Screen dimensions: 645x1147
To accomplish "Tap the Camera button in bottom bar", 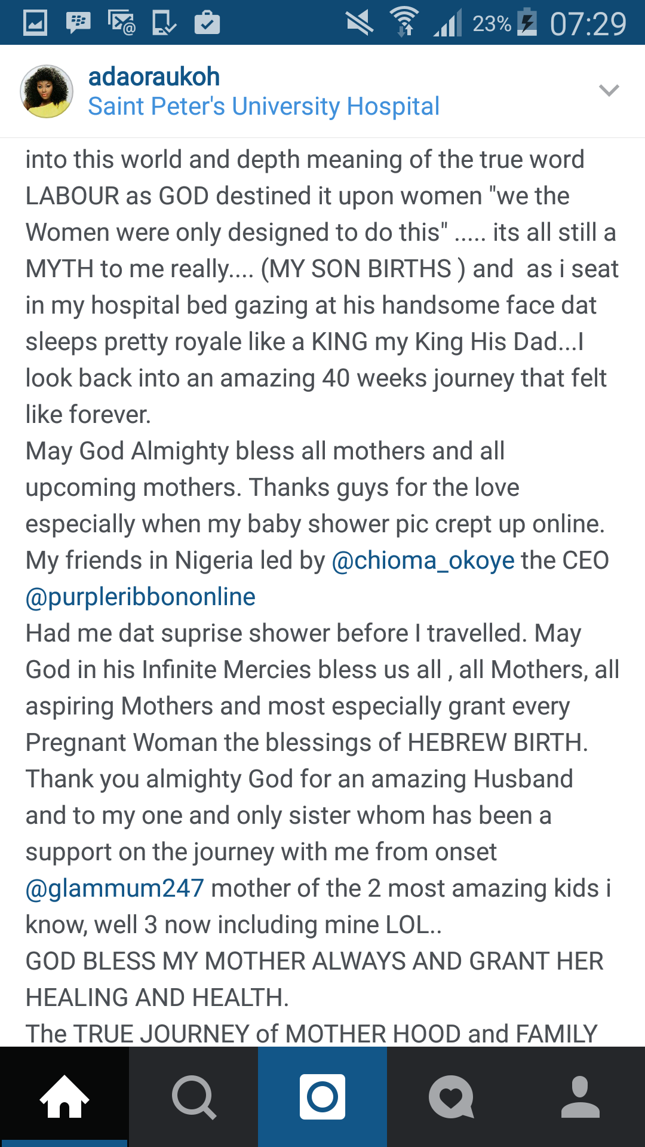I will (322, 1096).
